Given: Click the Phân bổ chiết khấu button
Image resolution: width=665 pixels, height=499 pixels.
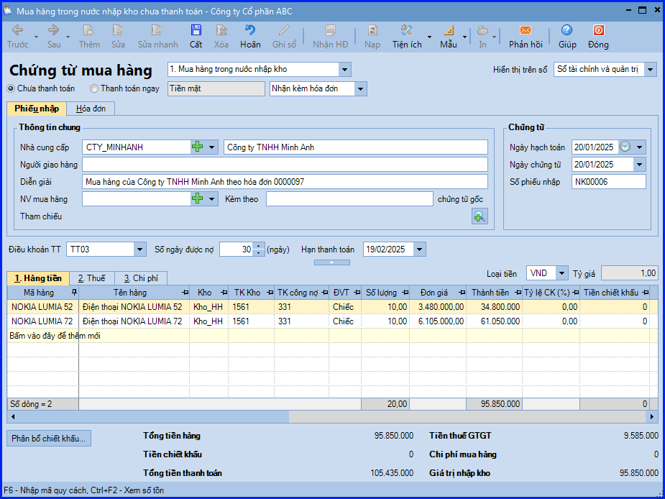Looking at the screenshot, I should (x=49, y=438).
